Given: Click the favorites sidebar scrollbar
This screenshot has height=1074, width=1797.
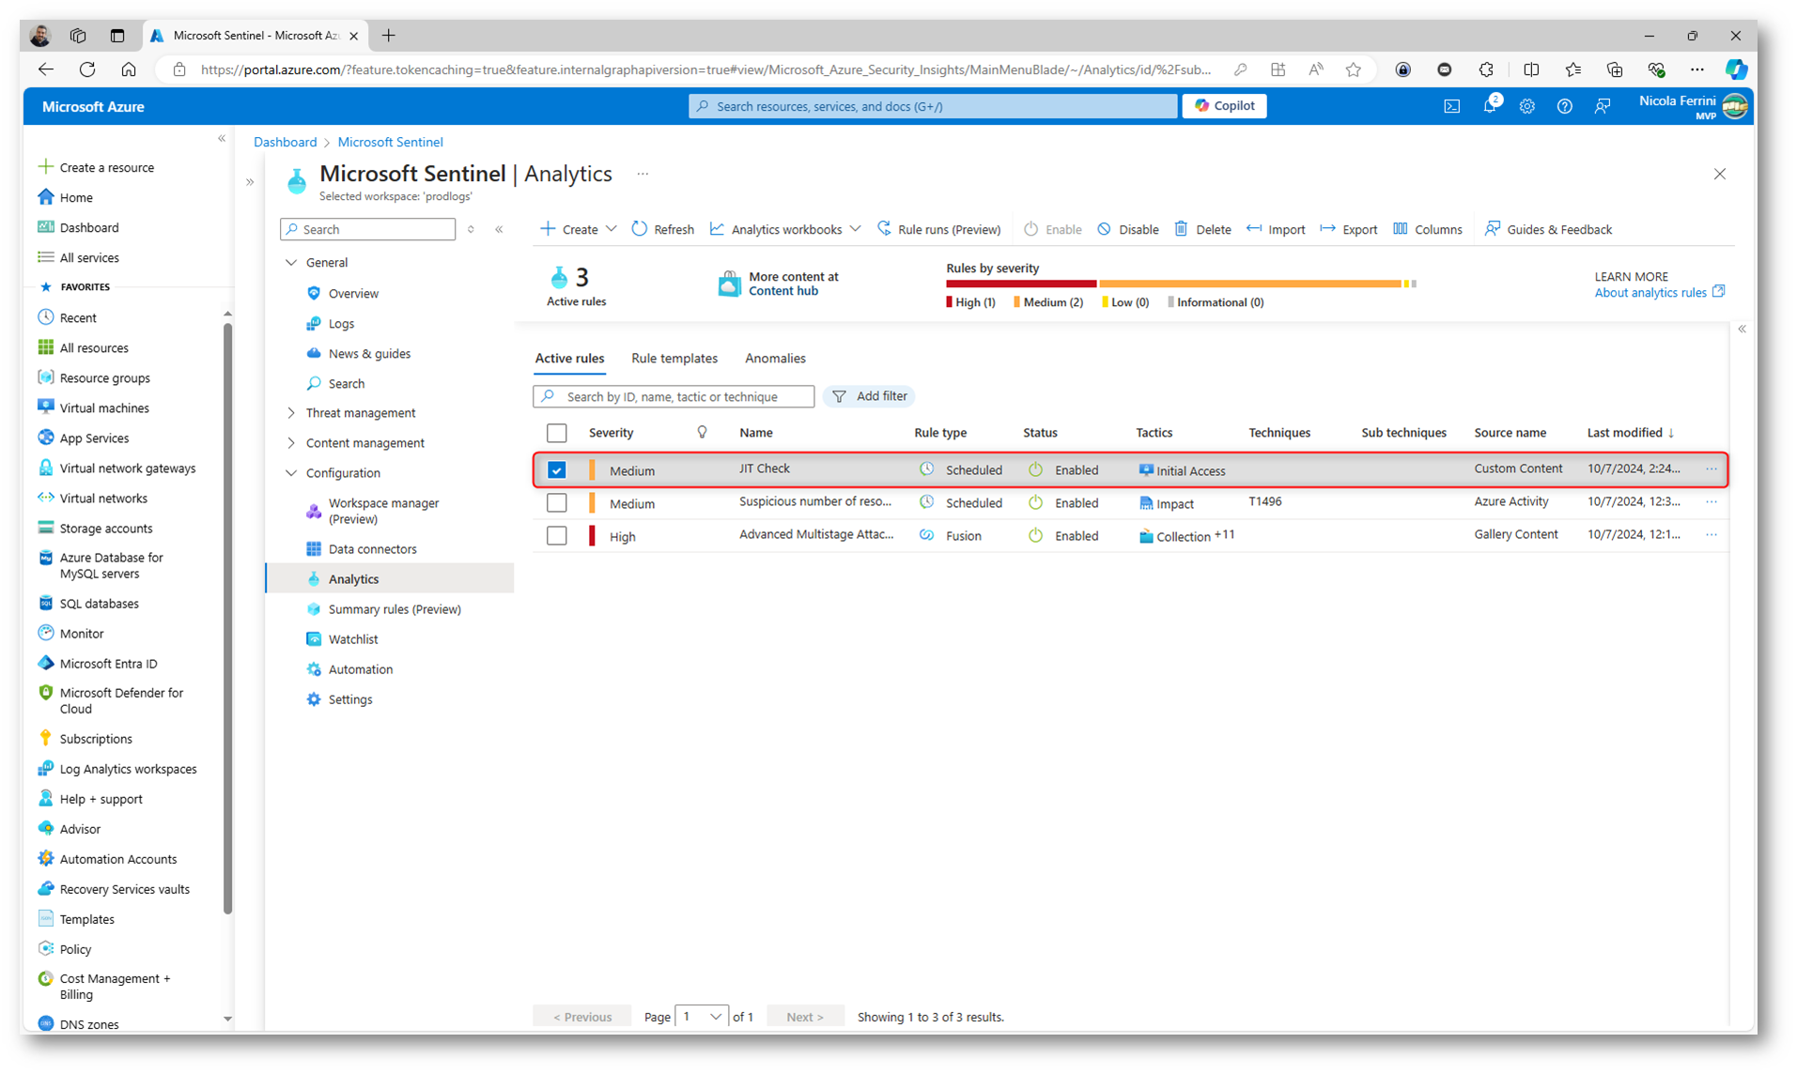Looking at the screenshot, I should tap(227, 618).
